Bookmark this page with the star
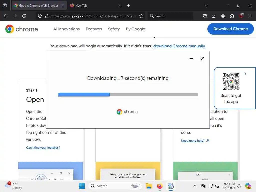Image resolution: width=256 pixels, height=192 pixels. pyautogui.click(x=141, y=16)
